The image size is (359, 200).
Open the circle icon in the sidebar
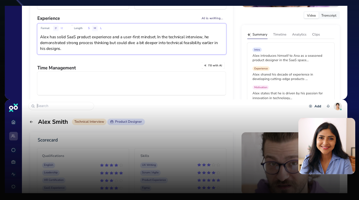13,150
